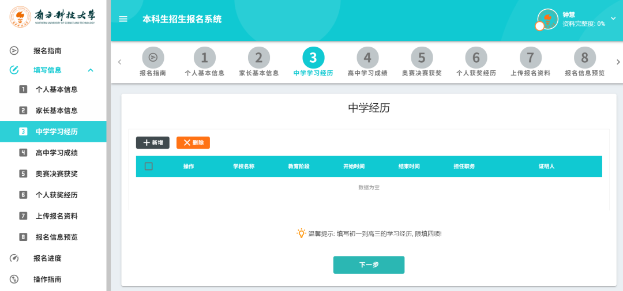
Task: Click step 4 circle 高中学习成绩
Action: point(367,58)
